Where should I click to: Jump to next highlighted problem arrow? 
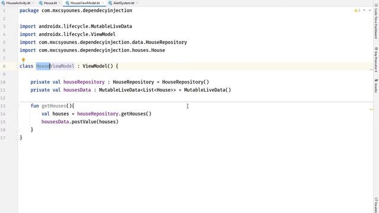(x=370, y=11)
